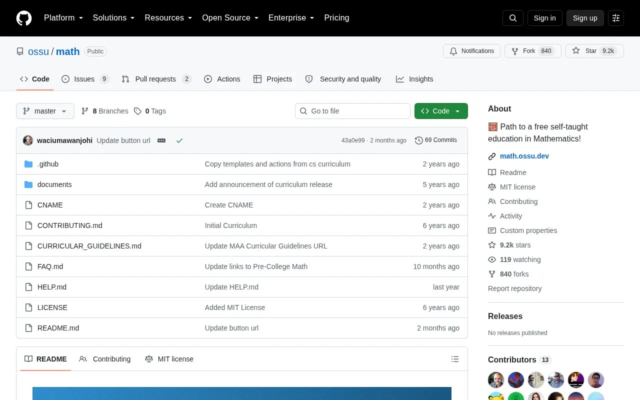Open first contributor avatar
This screenshot has width=640, height=400.
(x=496, y=380)
